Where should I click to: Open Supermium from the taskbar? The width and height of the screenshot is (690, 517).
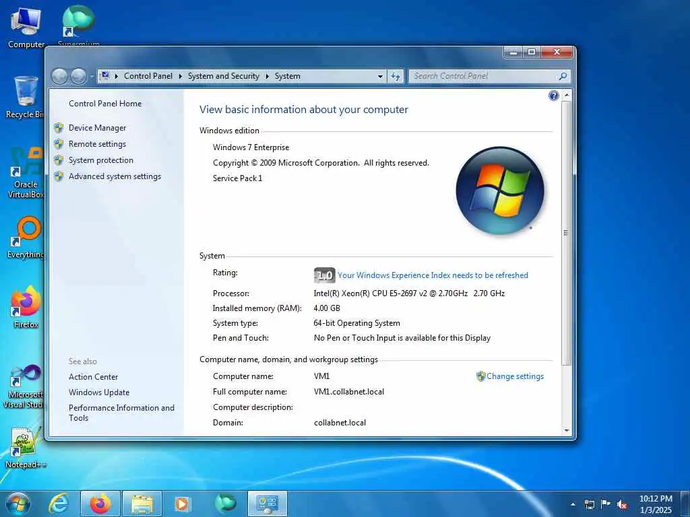coord(225,504)
